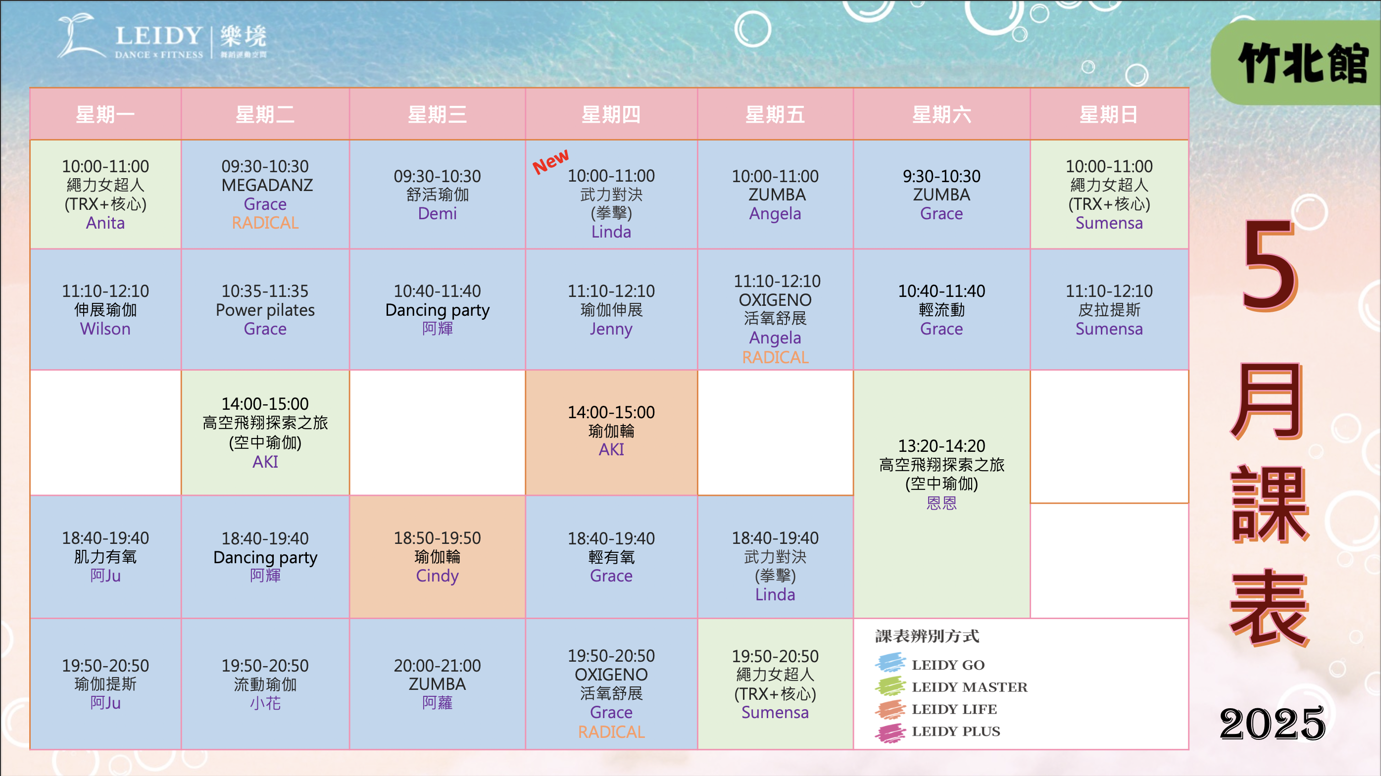The height and width of the screenshot is (776, 1381).
Task: Select the blue LEIDY GO brush swatch
Action: 890,664
